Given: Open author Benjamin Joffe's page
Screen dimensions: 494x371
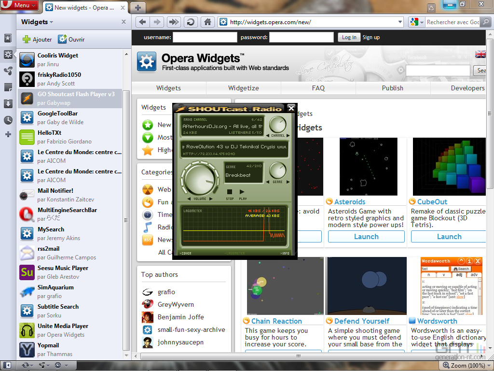Looking at the screenshot, I should [180, 317].
